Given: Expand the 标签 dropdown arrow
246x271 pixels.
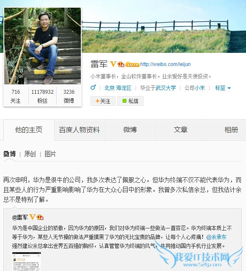Looking at the screenshot, I should [x=229, y=88].
